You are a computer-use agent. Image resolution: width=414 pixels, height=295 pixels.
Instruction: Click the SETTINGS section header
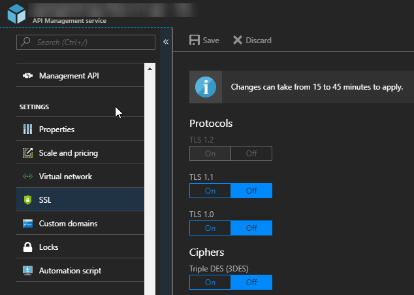click(x=34, y=107)
